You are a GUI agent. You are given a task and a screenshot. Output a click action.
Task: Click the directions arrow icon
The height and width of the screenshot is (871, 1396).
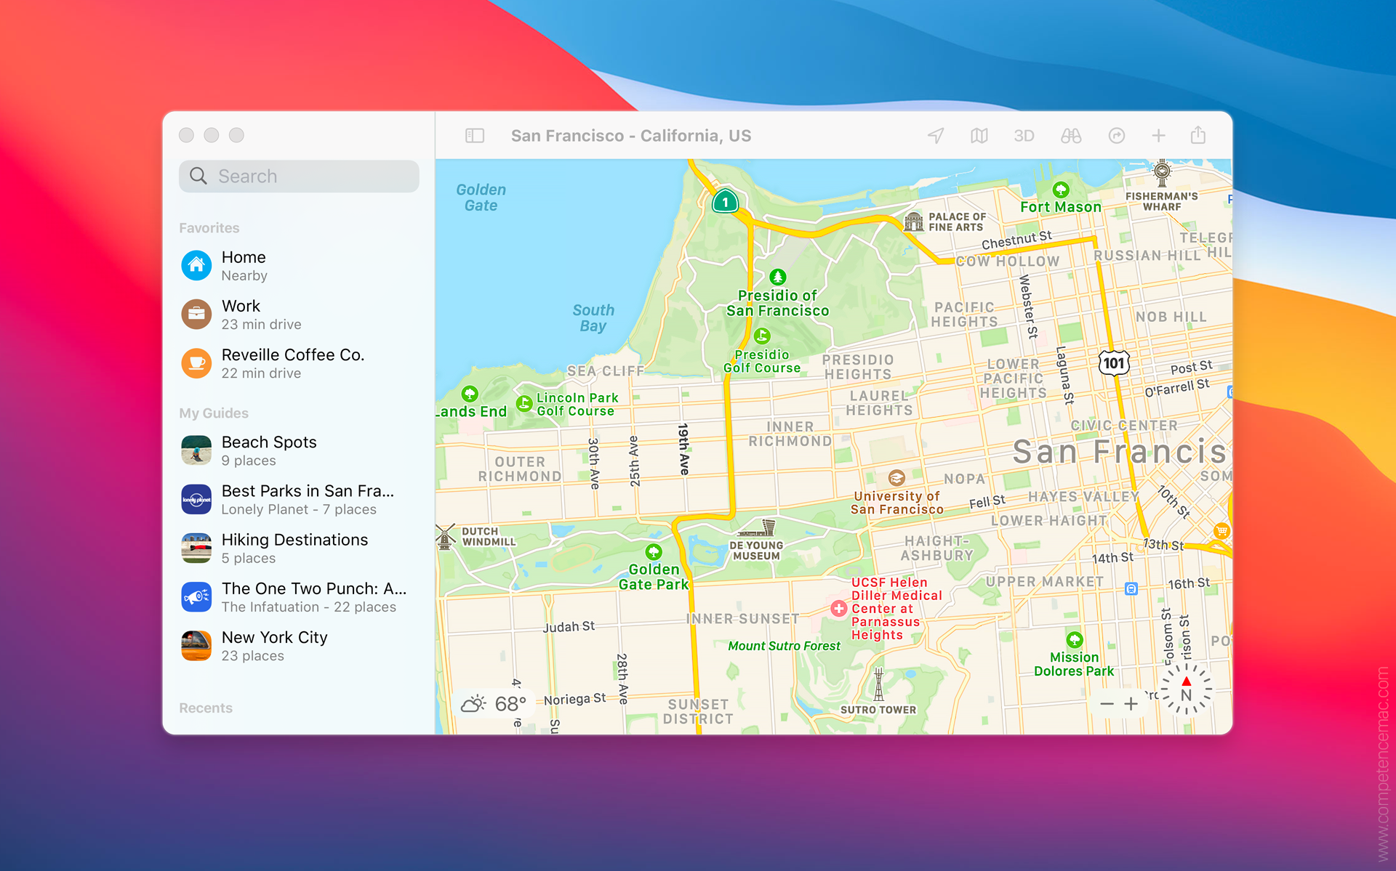point(1116,136)
